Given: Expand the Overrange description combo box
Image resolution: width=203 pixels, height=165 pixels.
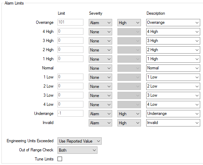Looking at the screenshot, I should (x=173, y=23).
